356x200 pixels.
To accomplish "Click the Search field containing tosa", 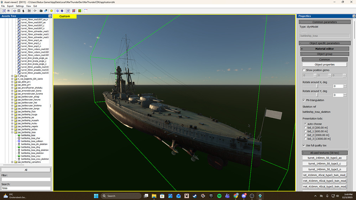I will [x=26, y=188].
